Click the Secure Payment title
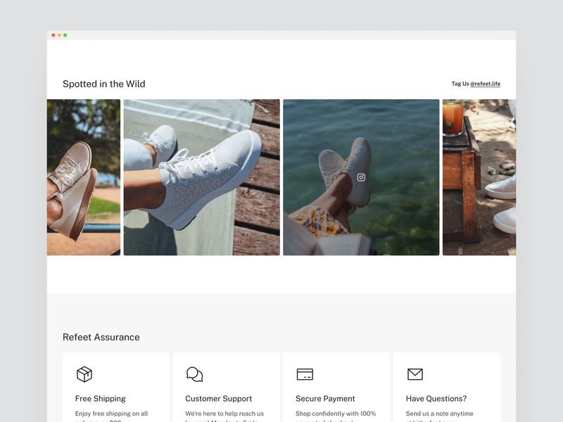This screenshot has height=422, width=563. [325, 399]
